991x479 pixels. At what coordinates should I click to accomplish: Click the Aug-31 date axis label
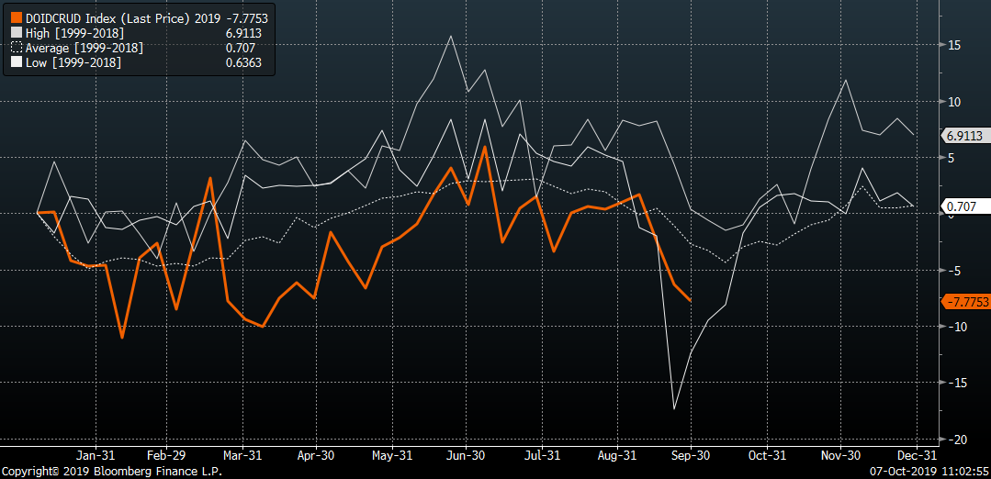pos(617,455)
